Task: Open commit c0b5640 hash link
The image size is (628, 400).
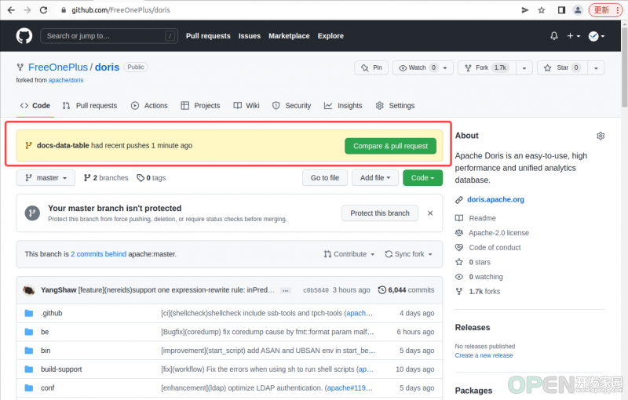Action: tap(316, 290)
